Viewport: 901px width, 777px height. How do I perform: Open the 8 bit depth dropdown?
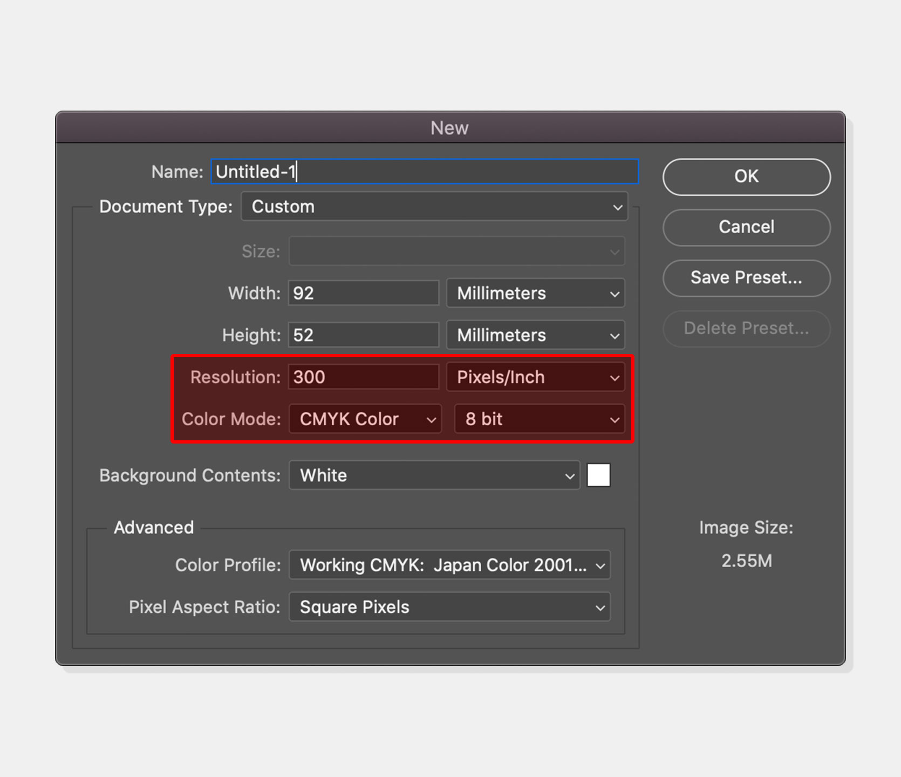point(540,419)
